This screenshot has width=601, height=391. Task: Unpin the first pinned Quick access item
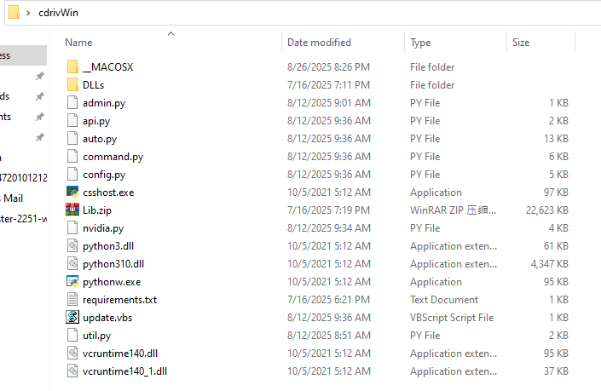click(39, 76)
